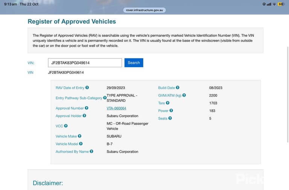Open help icon beside Approval Number
This screenshot has height=190, width=289.
click(87, 108)
